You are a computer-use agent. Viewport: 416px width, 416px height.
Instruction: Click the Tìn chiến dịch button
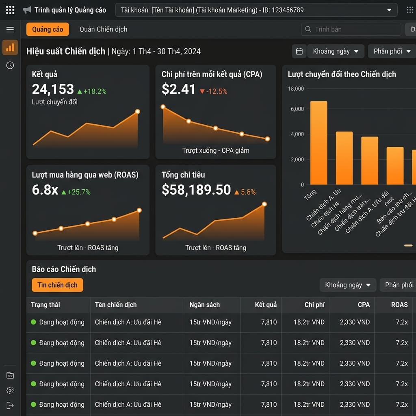pyautogui.click(x=57, y=285)
